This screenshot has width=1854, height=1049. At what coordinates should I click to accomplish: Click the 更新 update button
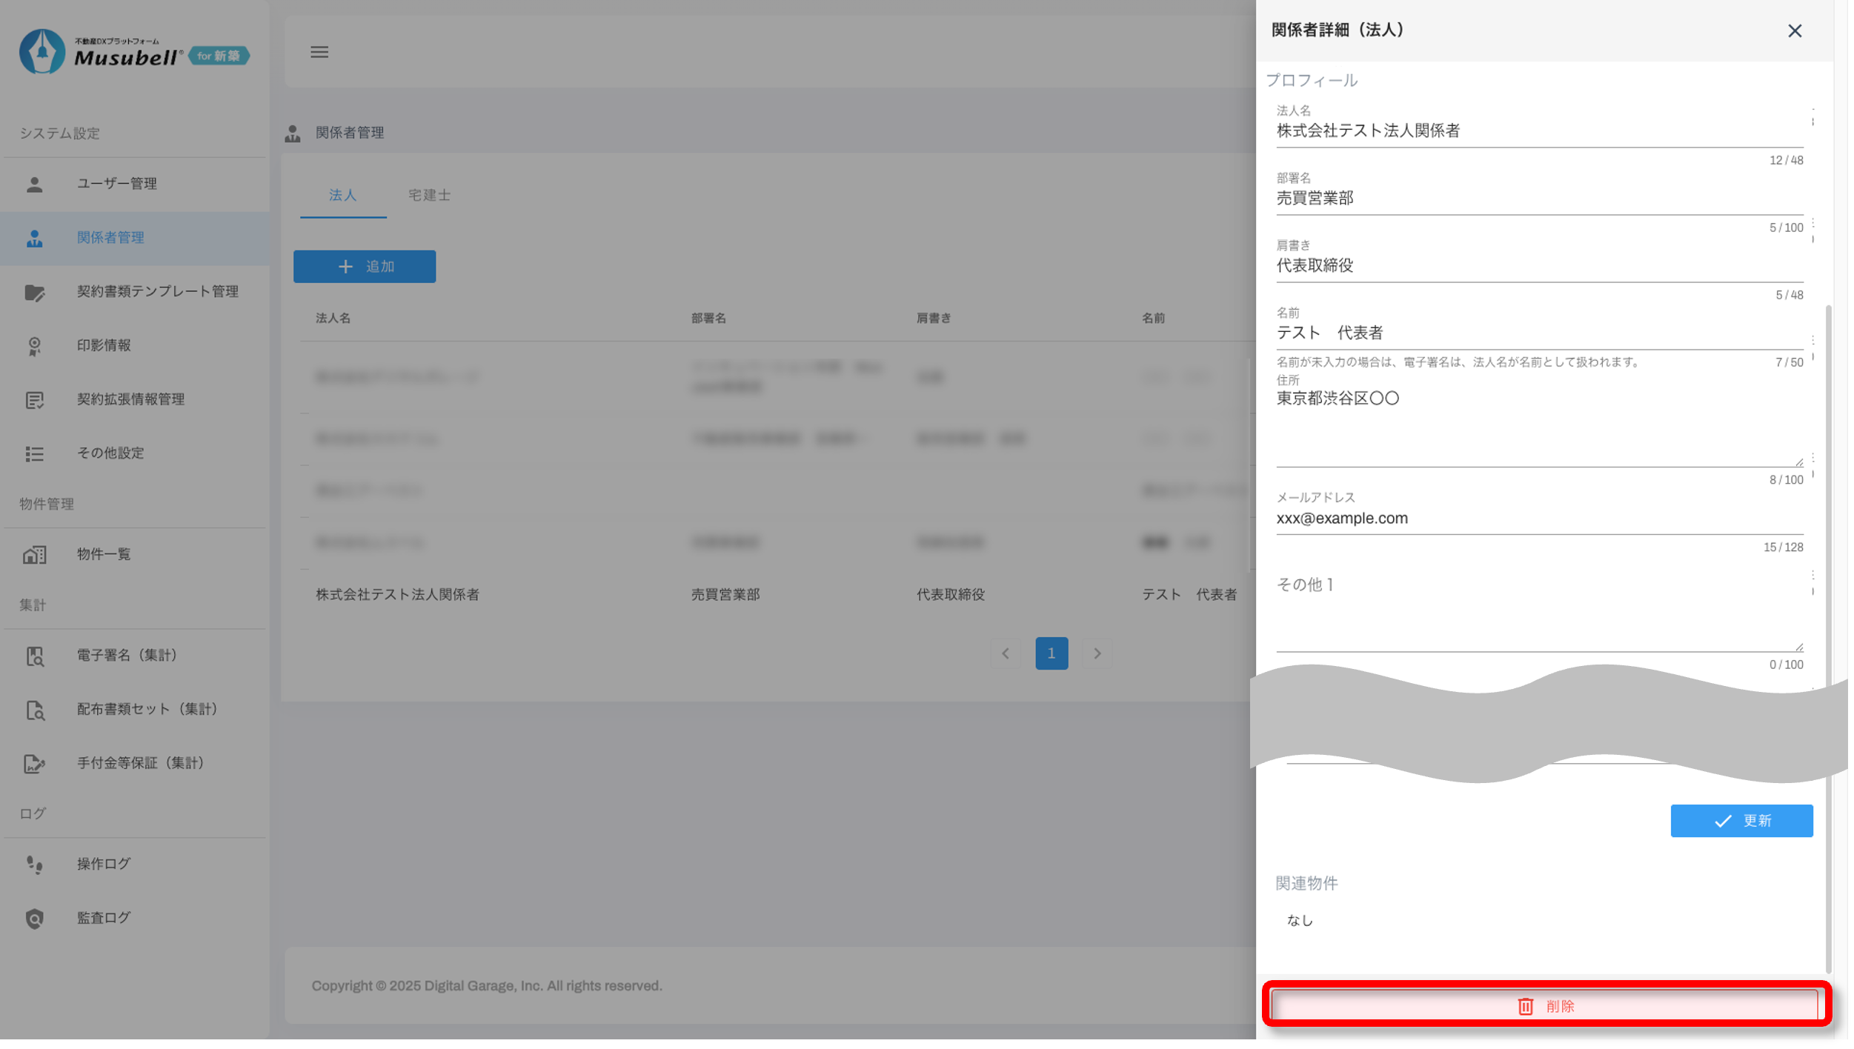tap(1741, 821)
